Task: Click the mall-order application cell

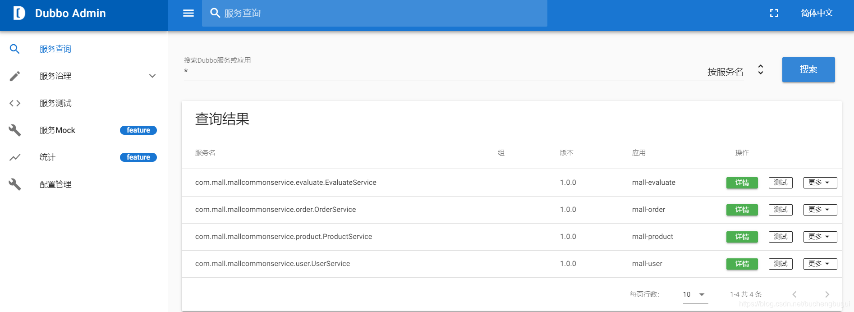Action: [648, 210]
